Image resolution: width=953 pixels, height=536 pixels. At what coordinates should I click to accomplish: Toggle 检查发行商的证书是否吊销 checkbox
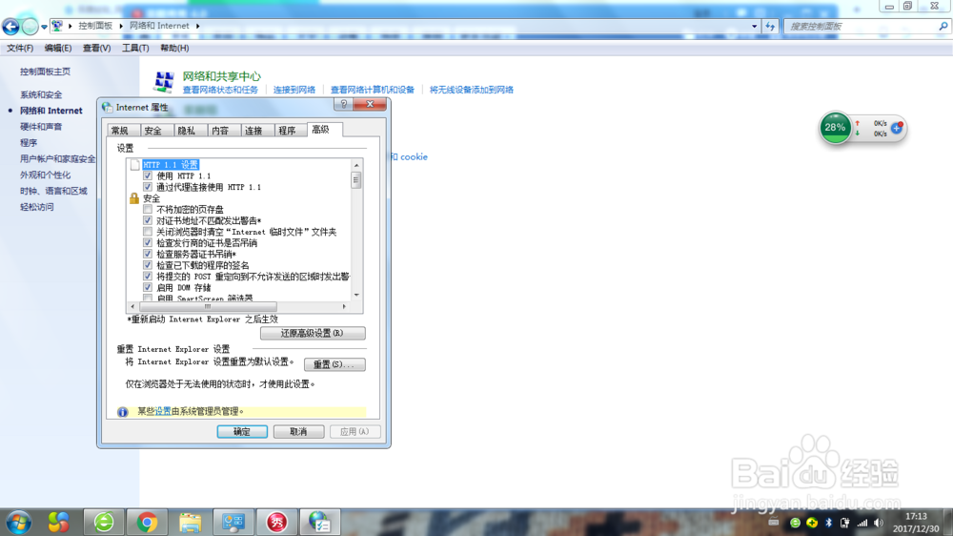[148, 243]
